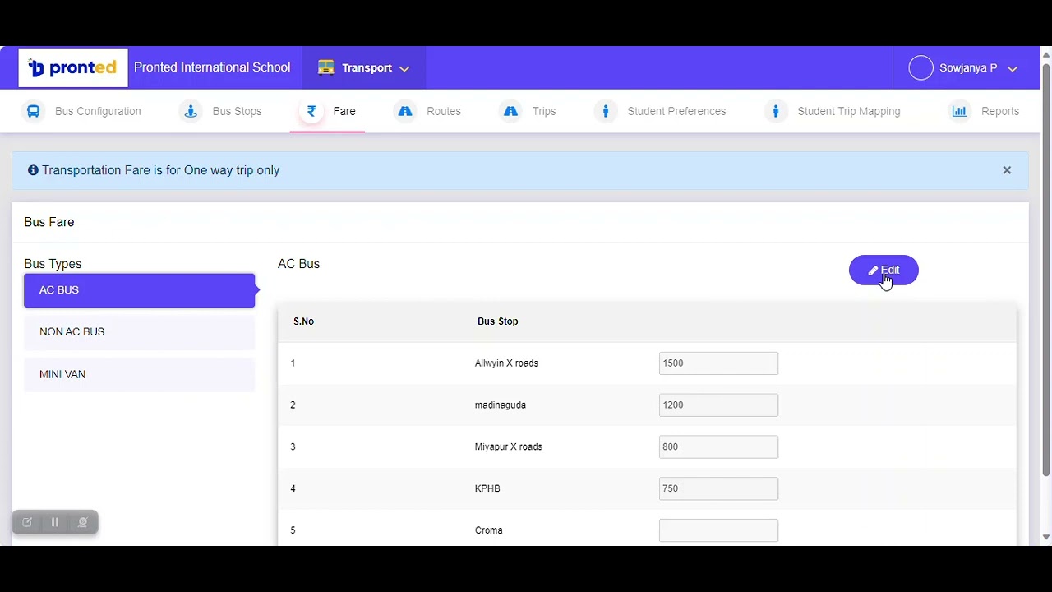Image resolution: width=1052 pixels, height=592 pixels.
Task: Select the AC BUS type
Action: (x=140, y=290)
